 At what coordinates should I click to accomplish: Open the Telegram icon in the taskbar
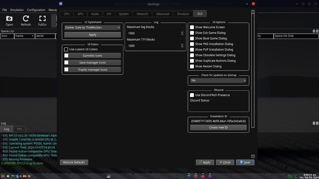pos(189,176)
